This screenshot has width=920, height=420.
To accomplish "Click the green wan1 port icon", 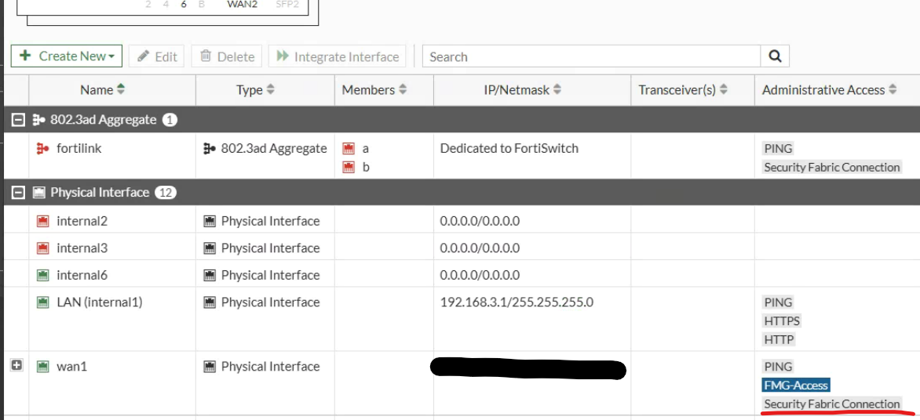I will click(42, 367).
